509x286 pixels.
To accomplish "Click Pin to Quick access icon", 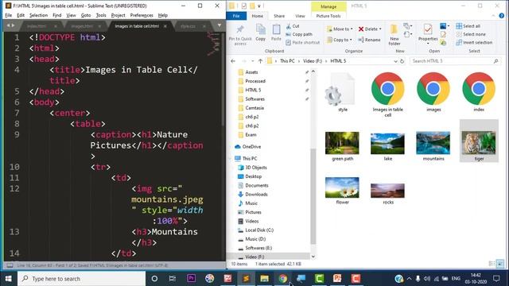I will click(240, 35).
